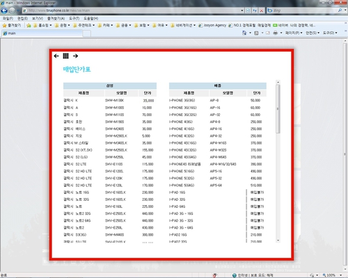Viewport: 348px width, 278px height.
Task: Open the 도구(O) command menu
Action: (330, 33)
